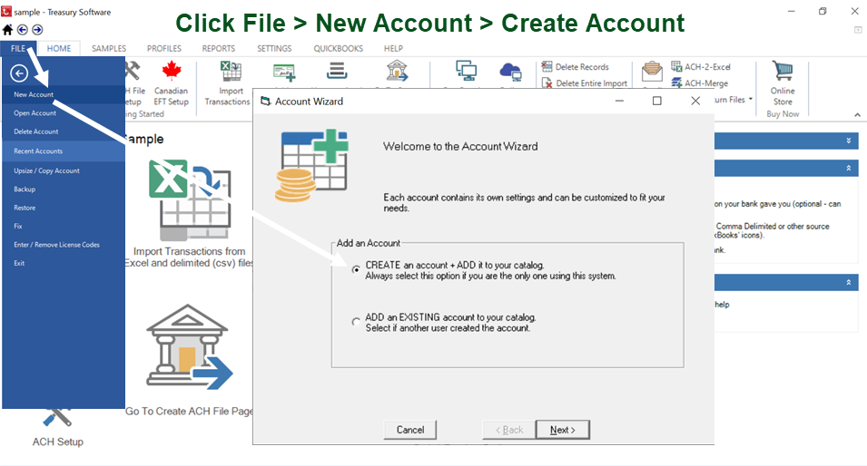Go back with the left arrow navigation icon
This screenshot has width=867, height=466.
[x=23, y=30]
